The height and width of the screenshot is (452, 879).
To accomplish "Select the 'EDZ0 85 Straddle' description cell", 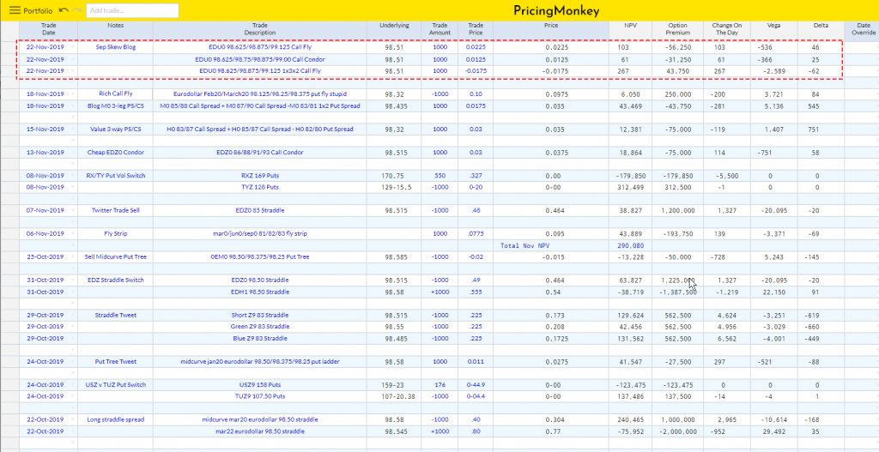I will (259, 211).
